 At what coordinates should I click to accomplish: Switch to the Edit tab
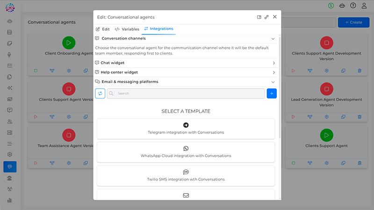coord(103,29)
